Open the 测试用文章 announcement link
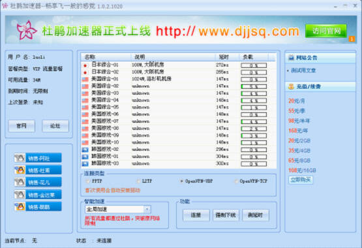 (303, 70)
